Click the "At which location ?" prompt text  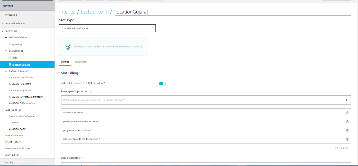74,113
